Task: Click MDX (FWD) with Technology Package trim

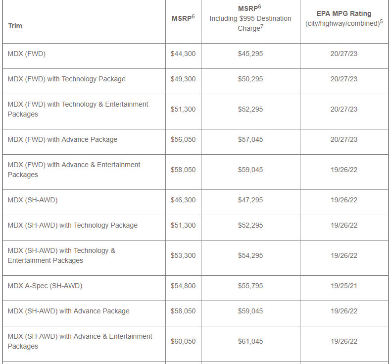Action: tap(67, 79)
